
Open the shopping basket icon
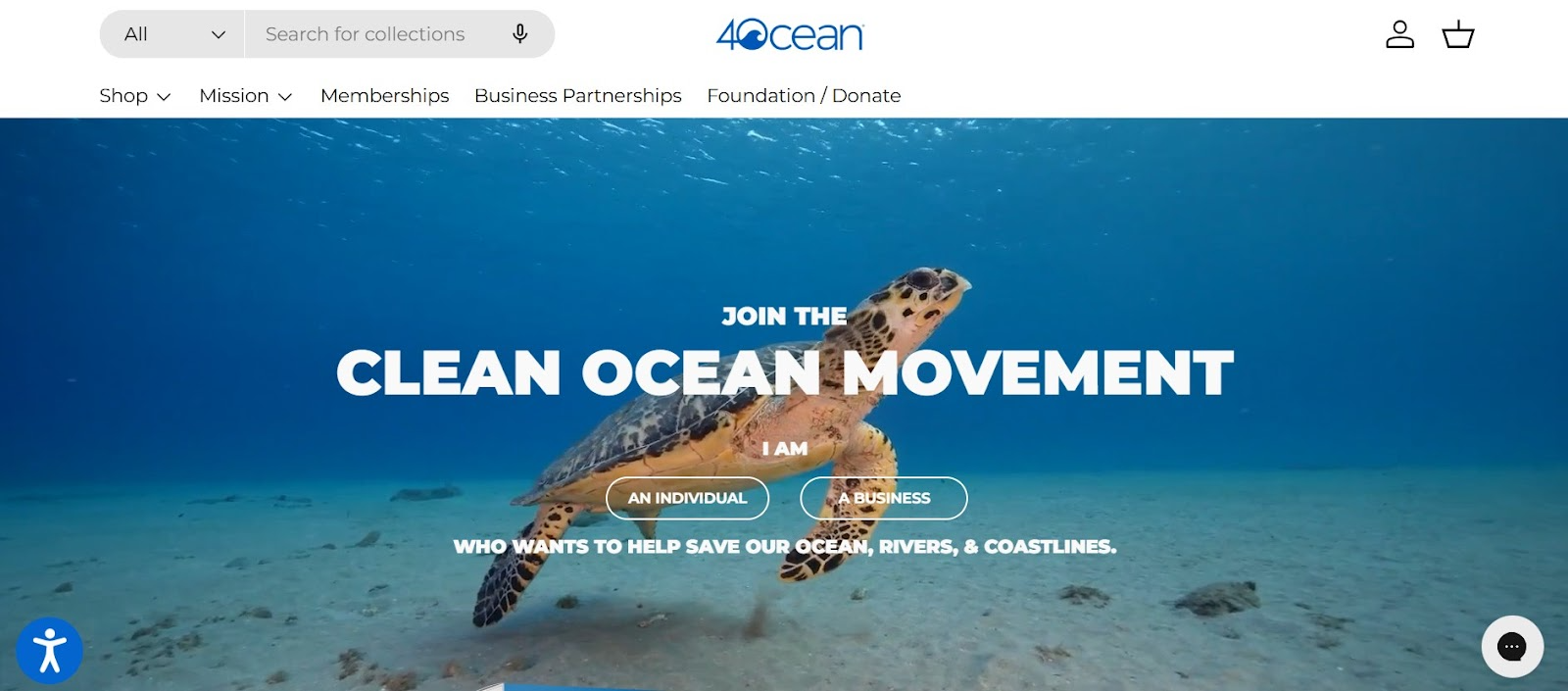[x=1458, y=34]
